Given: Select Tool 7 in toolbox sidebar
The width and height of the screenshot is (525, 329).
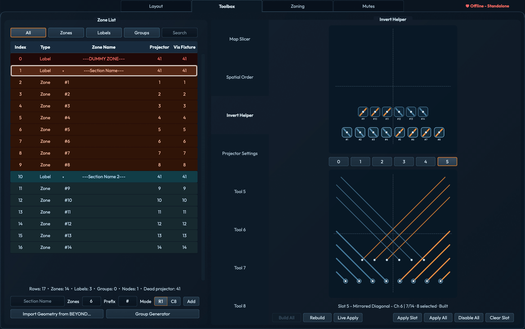Looking at the screenshot, I should tap(240, 268).
